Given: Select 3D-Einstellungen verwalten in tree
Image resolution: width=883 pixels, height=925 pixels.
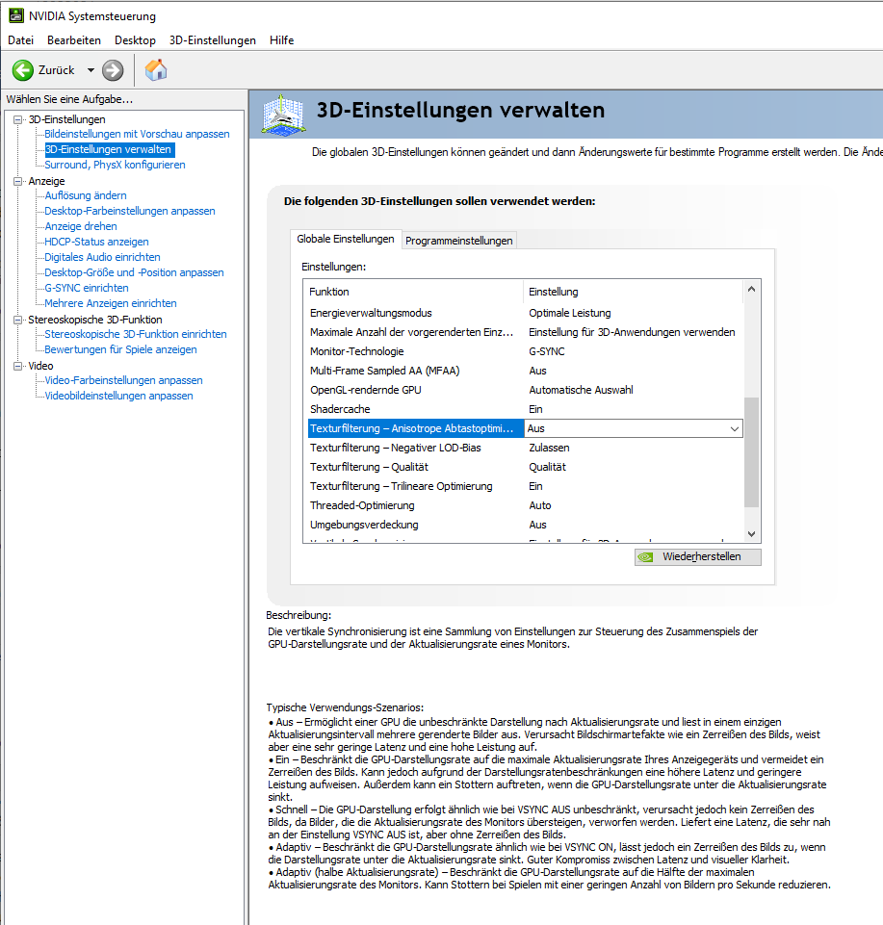Looking at the screenshot, I should (109, 149).
